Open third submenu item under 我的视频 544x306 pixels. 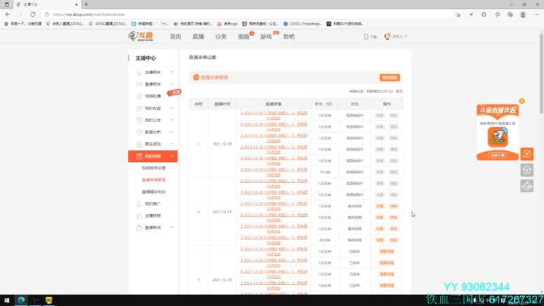[x=154, y=192]
